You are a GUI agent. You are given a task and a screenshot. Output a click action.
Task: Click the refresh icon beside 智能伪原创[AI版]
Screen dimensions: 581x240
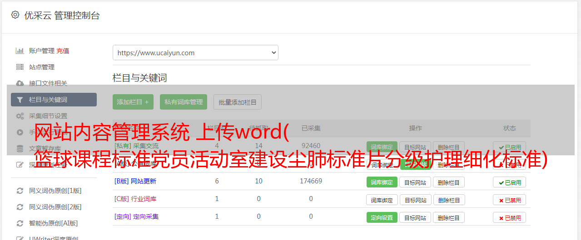pos(20,223)
